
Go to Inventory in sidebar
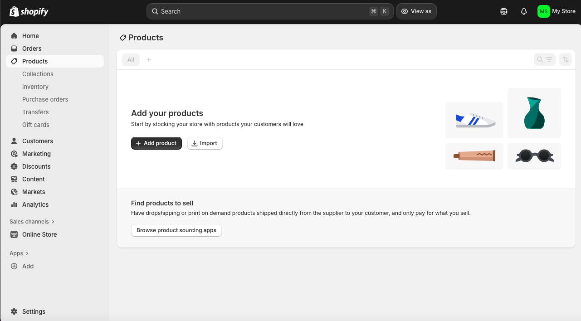click(x=35, y=87)
